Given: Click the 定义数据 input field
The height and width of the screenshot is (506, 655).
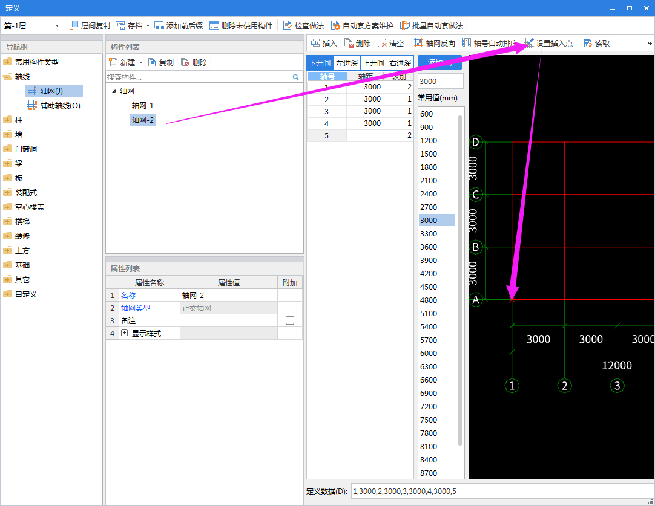Looking at the screenshot, I should coord(502,491).
